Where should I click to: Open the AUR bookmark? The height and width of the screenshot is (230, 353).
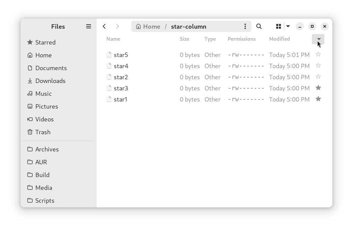click(x=58, y=162)
